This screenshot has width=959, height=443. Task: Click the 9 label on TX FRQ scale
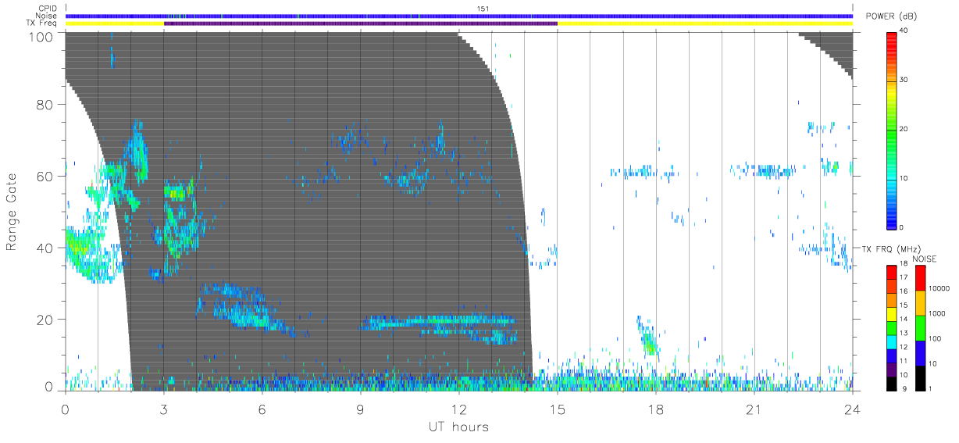906,388
